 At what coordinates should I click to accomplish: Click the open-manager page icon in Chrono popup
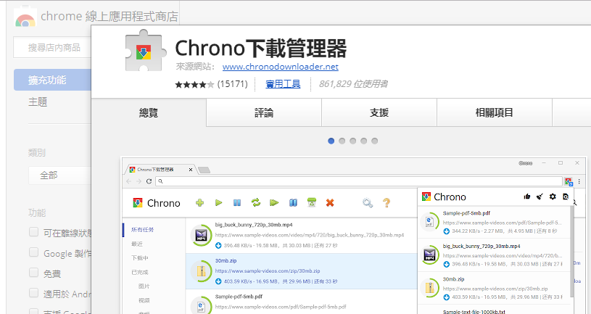(566, 197)
